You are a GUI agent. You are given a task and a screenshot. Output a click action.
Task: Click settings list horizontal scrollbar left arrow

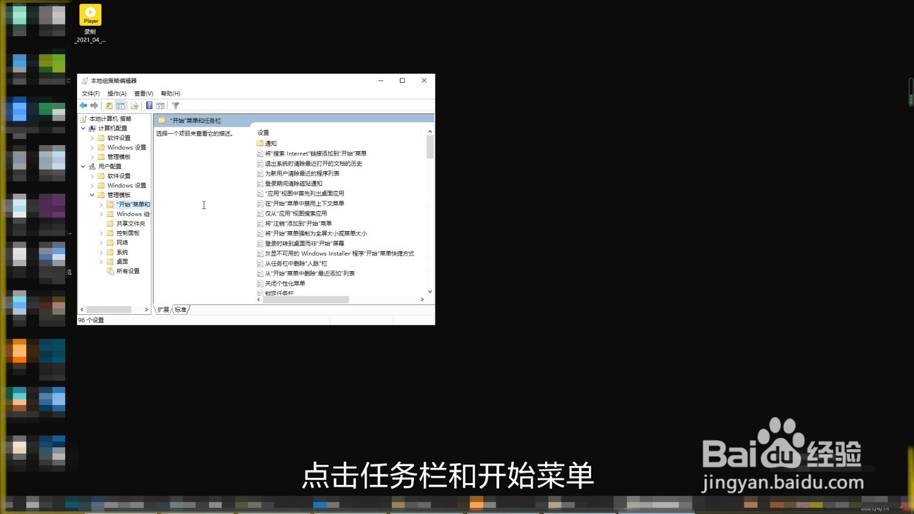tap(259, 300)
